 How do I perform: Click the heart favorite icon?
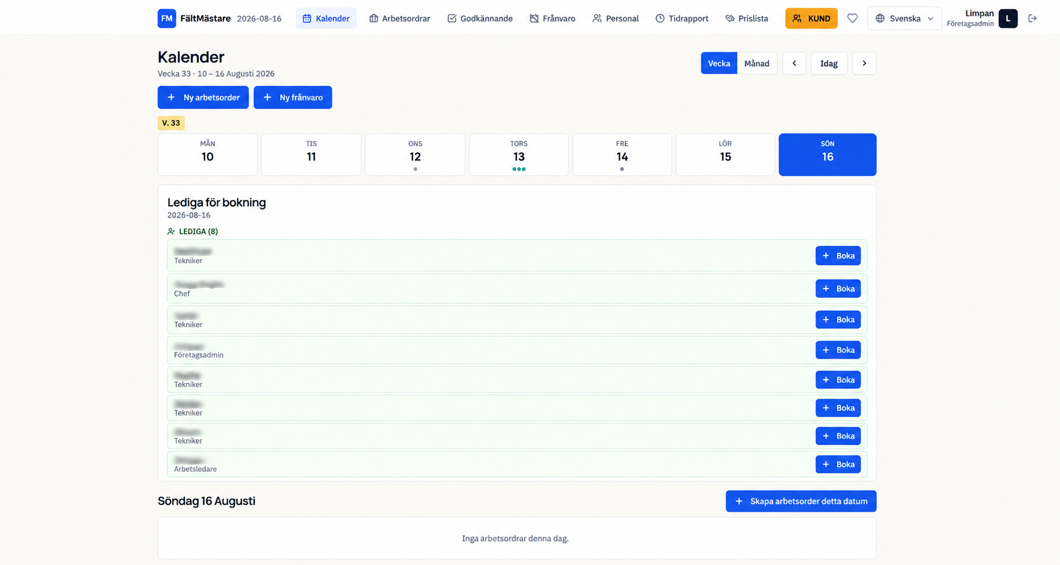click(852, 19)
